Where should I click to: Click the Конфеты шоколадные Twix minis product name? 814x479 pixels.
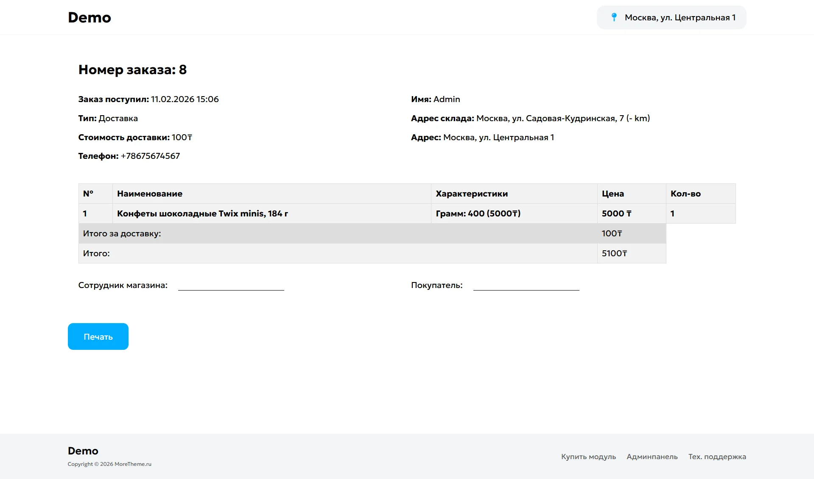202,213
